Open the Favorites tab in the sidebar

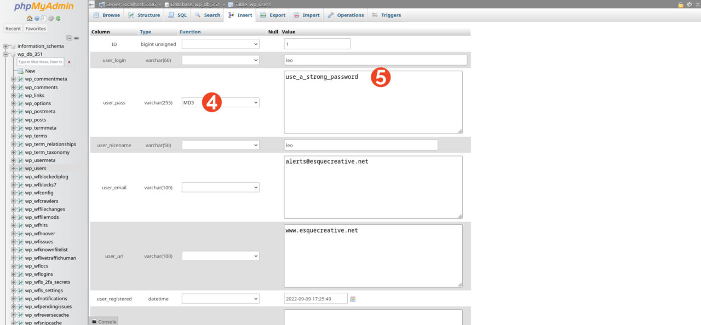(x=35, y=28)
